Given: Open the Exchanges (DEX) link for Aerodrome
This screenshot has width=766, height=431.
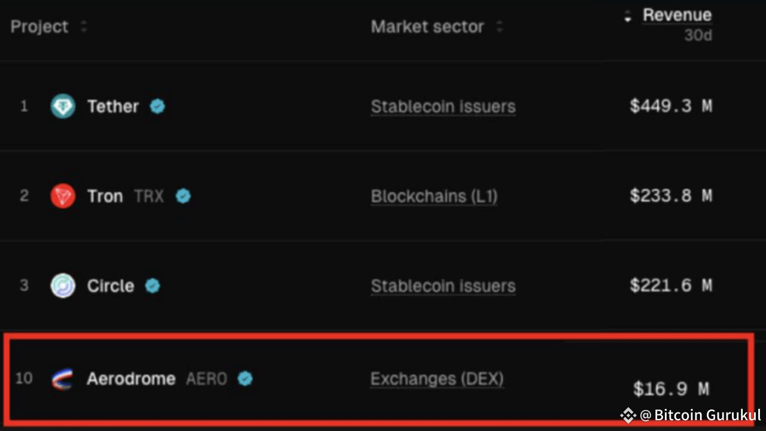Looking at the screenshot, I should tap(437, 378).
